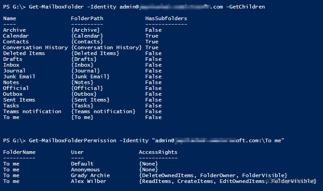Select the AccessRights column header
This screenshot has height=191, width=323.
click(x=158, y=152)
